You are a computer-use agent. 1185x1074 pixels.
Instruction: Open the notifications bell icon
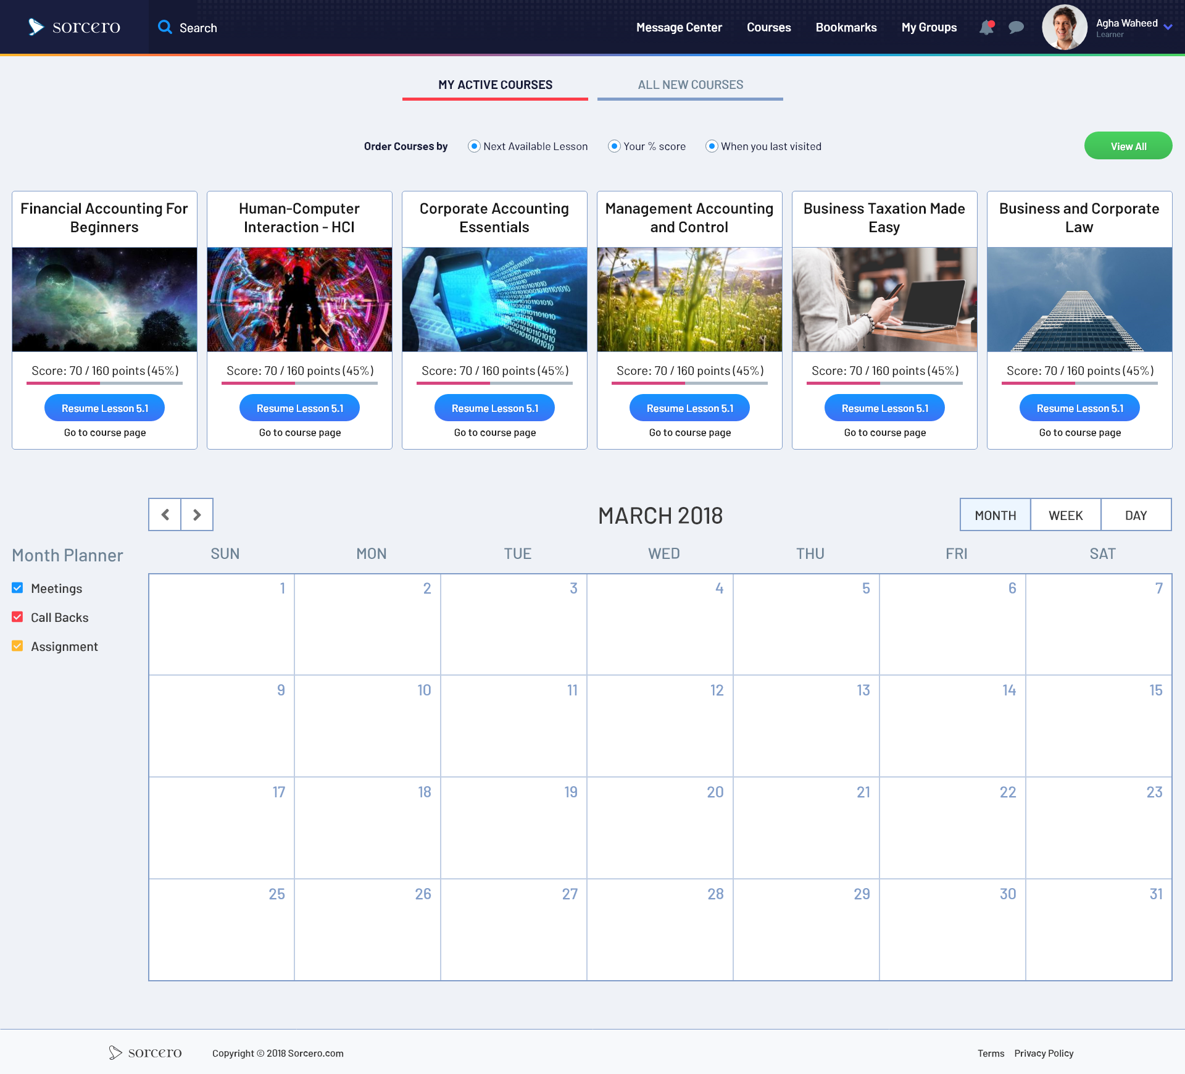point(986,28)
